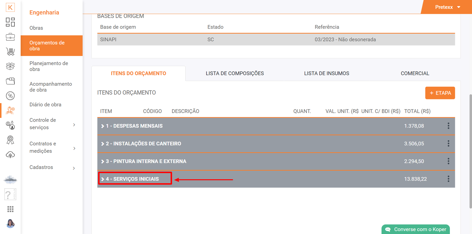Expand stage 3 Pintura Interna e Externa

pyautogui.click(x=103, y=162)
